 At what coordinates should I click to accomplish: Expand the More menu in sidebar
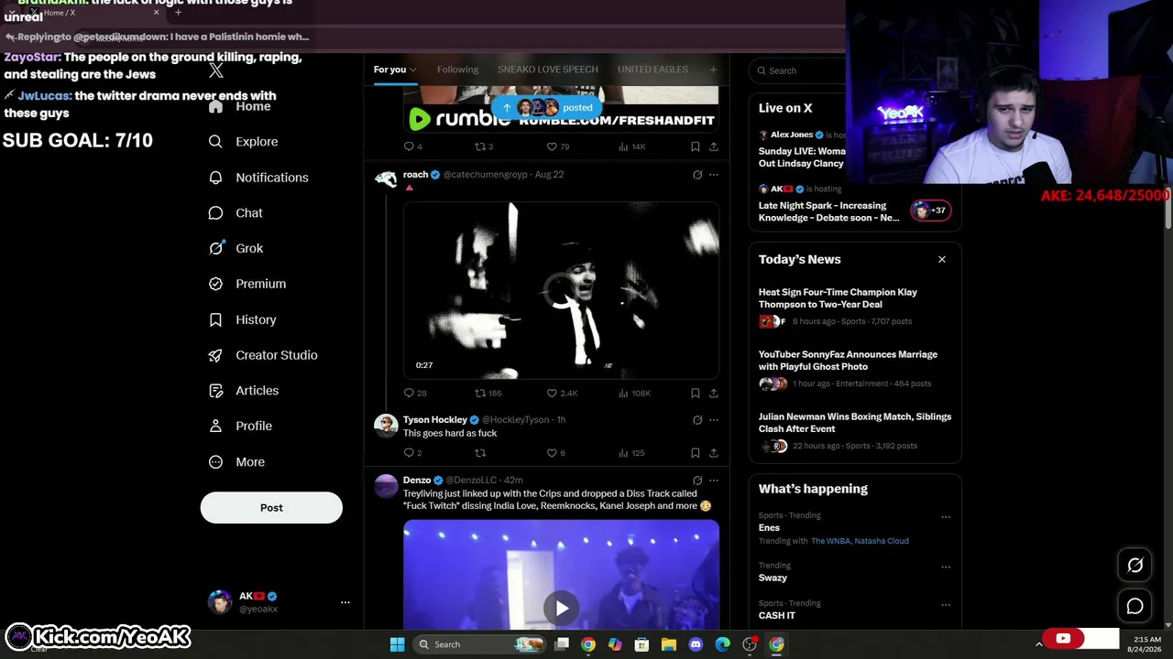coord(237,462)
